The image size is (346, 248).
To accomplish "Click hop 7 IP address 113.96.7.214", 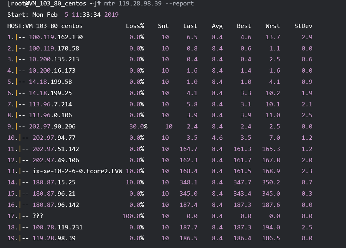I will coord(50,104).
